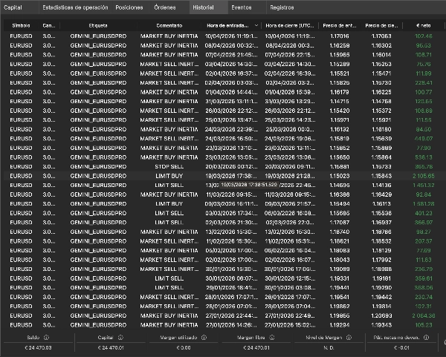Click the Etiqueta column header
This screenshot has height=357, width=446.
pyautogui.click(x=97, y=25)
